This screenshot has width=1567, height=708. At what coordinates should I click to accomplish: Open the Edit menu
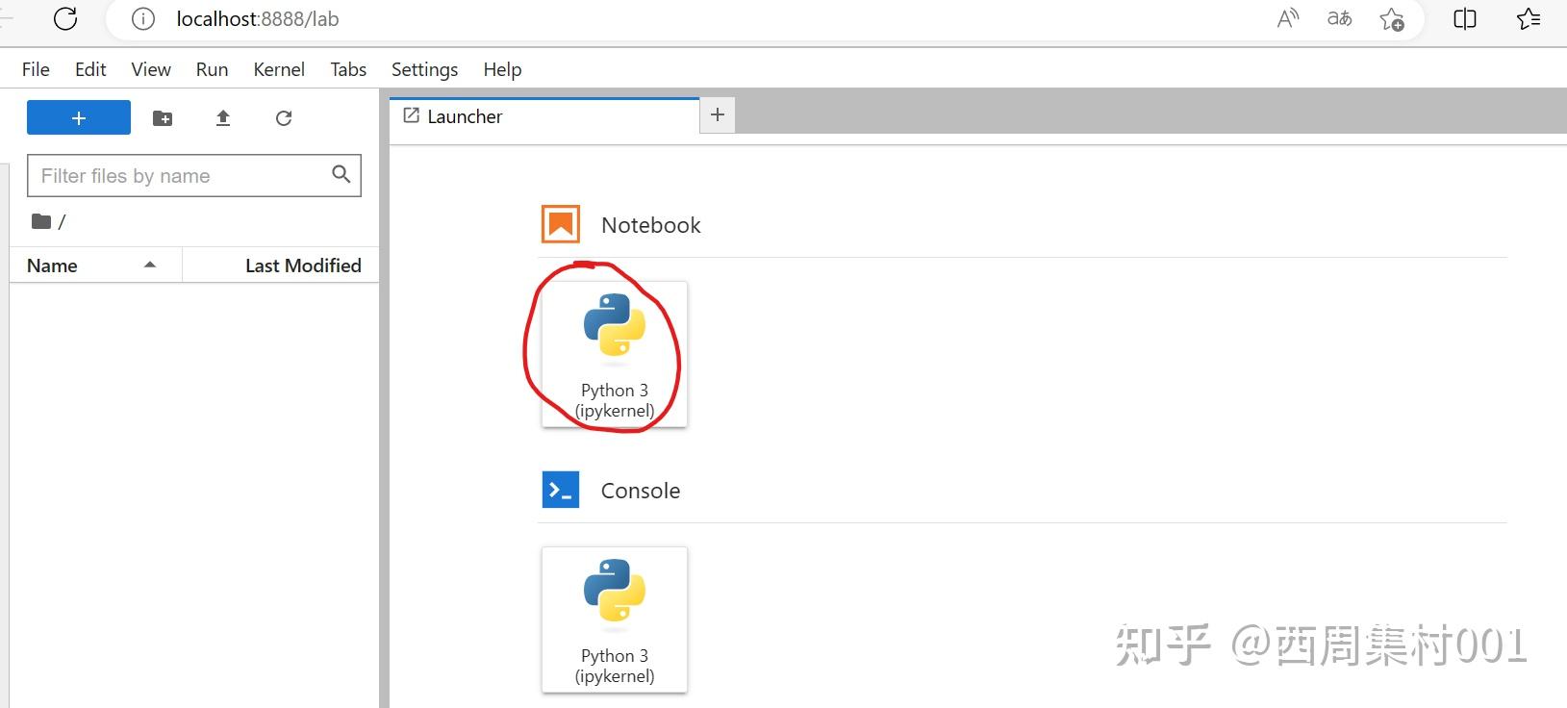90,69
